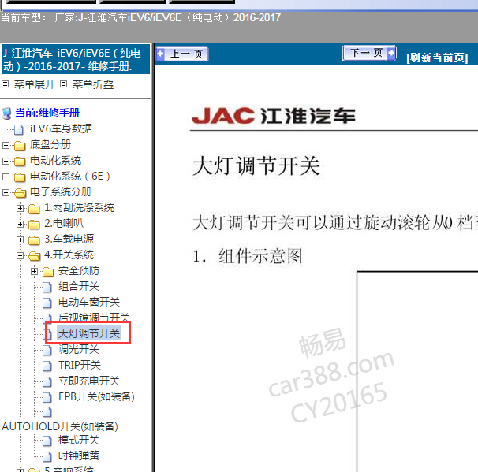478x472 pixels.
Task: Click 菜单展开 to expand all menus
Action: [x=35, y=84]
